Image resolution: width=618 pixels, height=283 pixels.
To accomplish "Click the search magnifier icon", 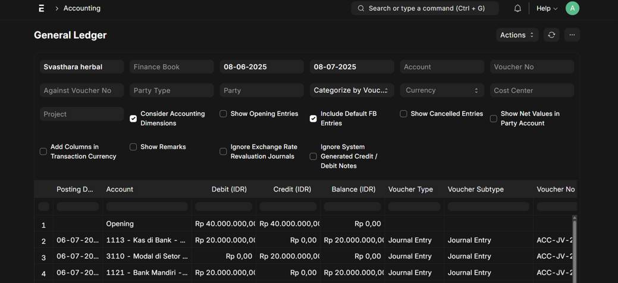I will pyautogui.click(x=360, y=8).
